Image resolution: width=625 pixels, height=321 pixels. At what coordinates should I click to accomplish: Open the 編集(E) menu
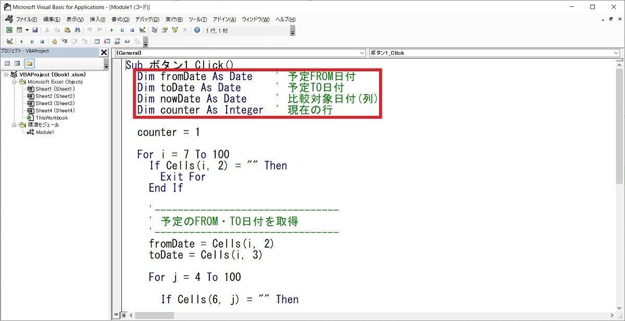(53, 19)
